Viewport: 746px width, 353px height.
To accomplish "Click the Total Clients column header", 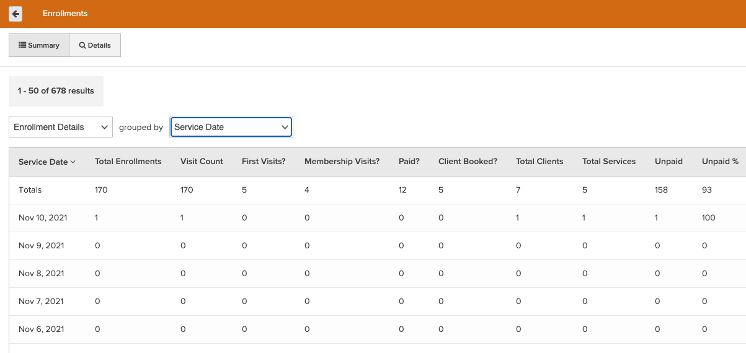I will pos(540,162).
